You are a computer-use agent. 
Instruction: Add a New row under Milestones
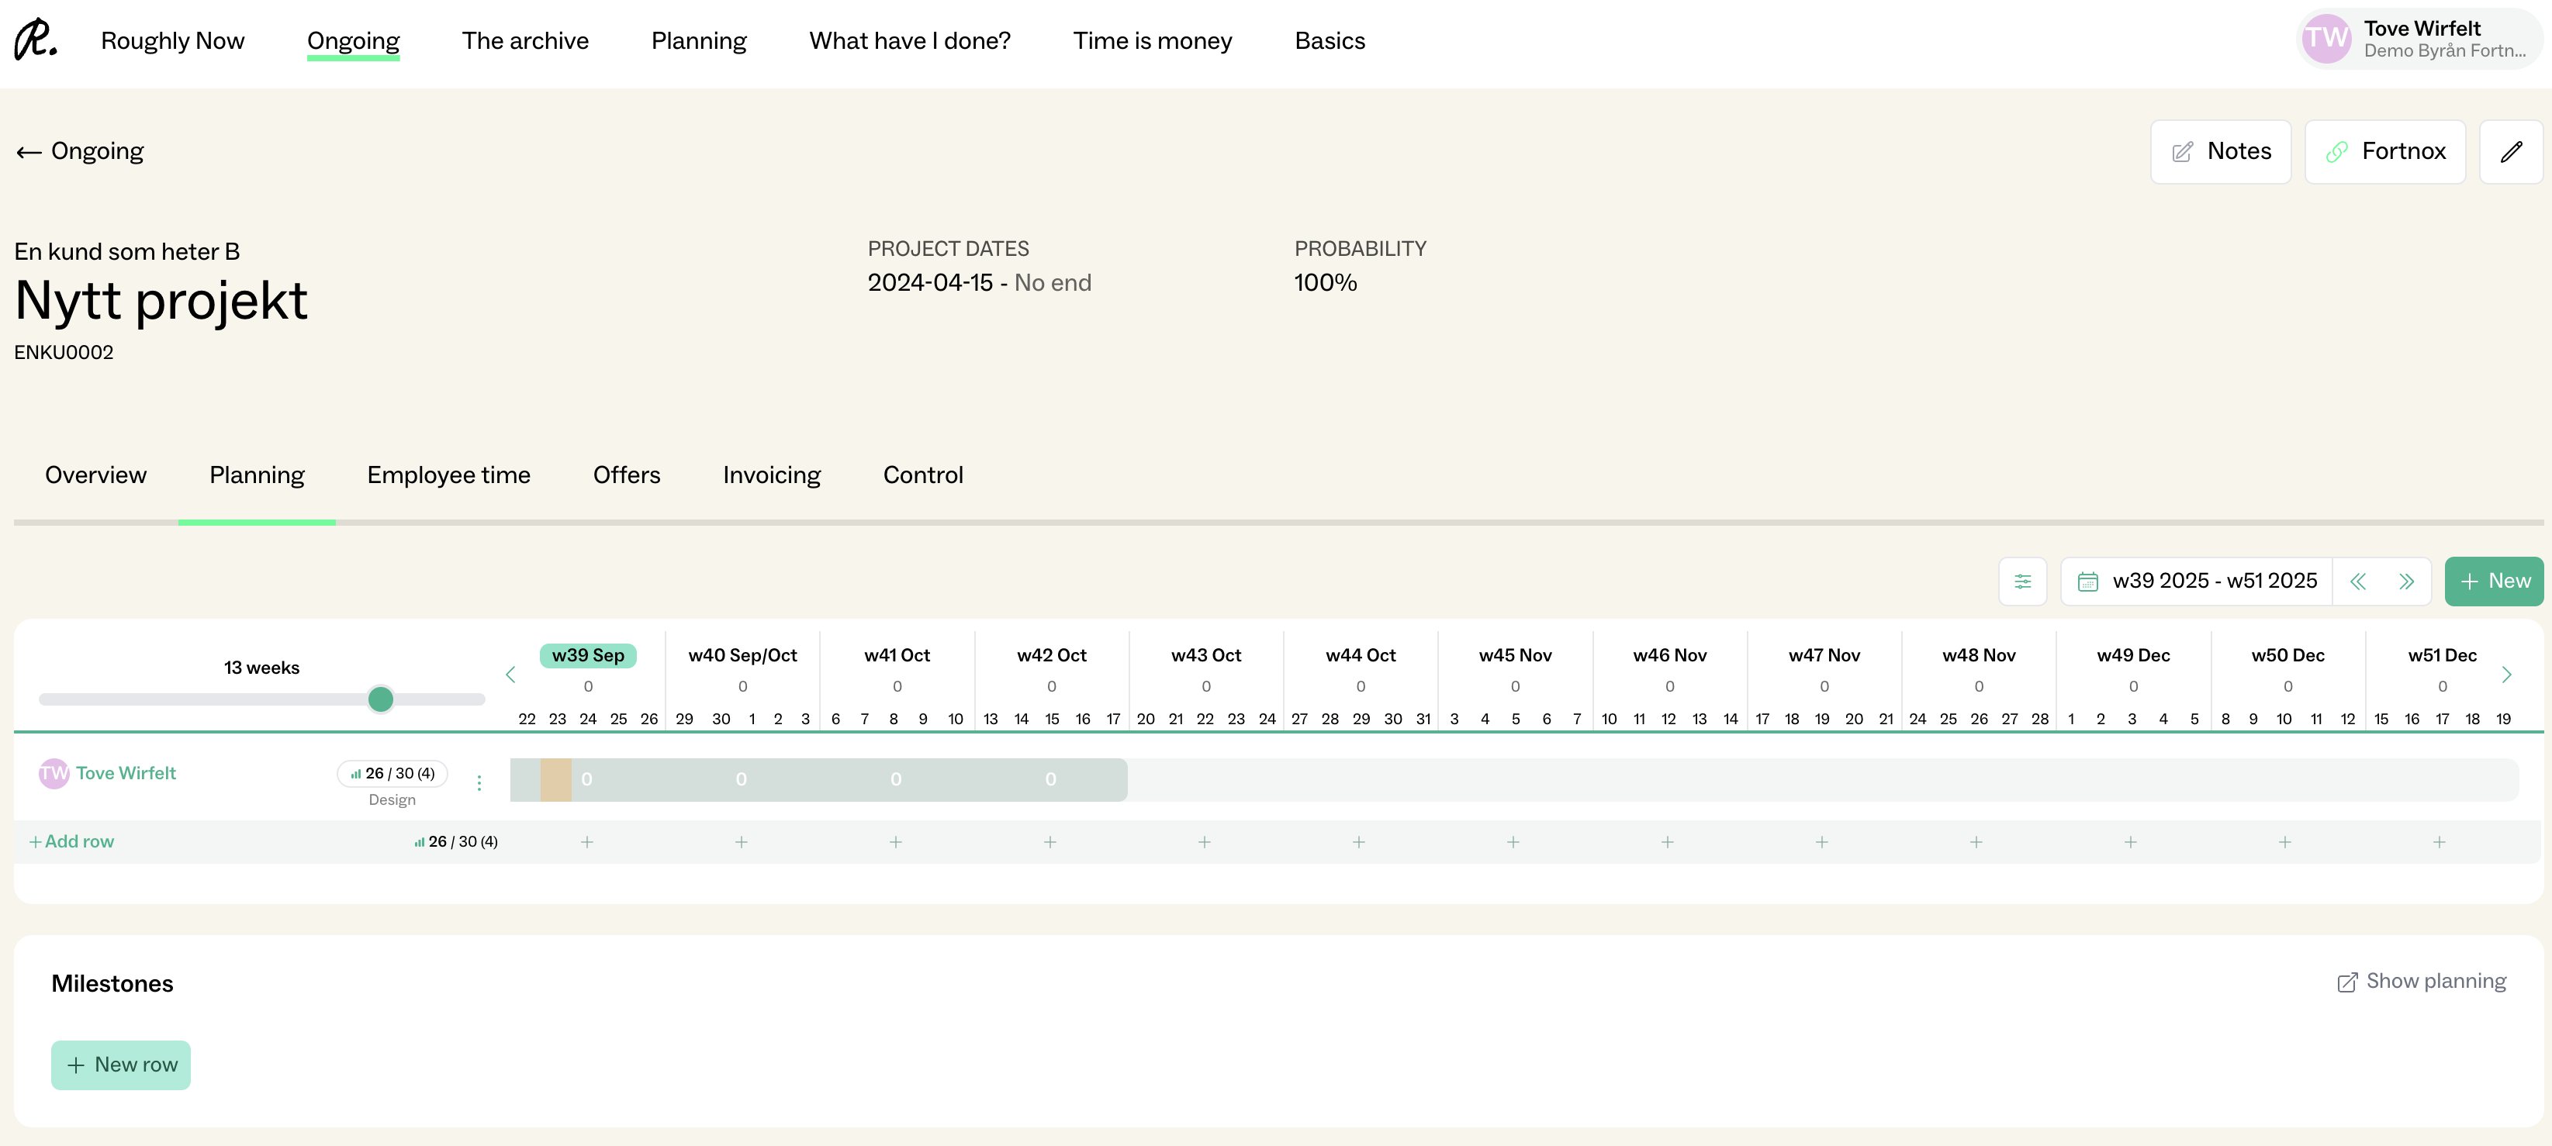tap(121, 1065)
